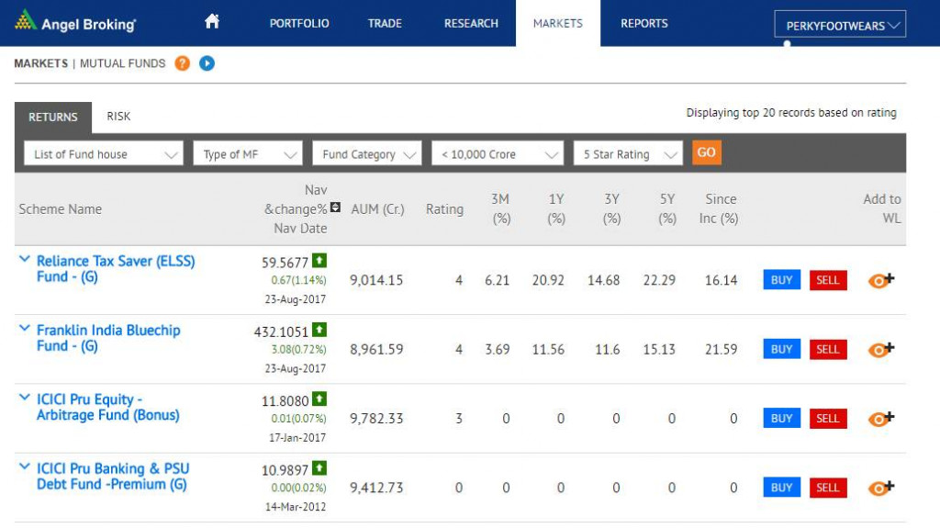Click SELL for Reliance Tax Saver Fund
The width and height of the screenshot is (940, 528).
click(x=827, y=280)
